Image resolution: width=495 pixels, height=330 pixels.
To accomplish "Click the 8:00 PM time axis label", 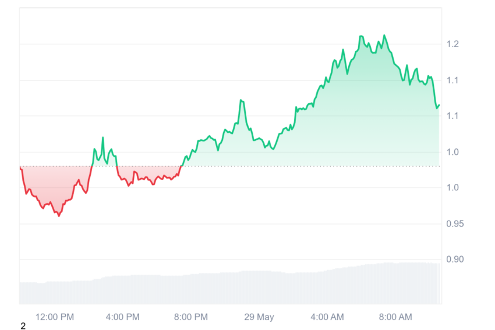I will coord(191,317).
